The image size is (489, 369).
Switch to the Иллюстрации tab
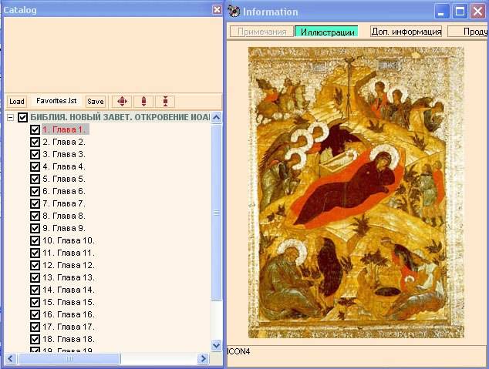[327, 32]
